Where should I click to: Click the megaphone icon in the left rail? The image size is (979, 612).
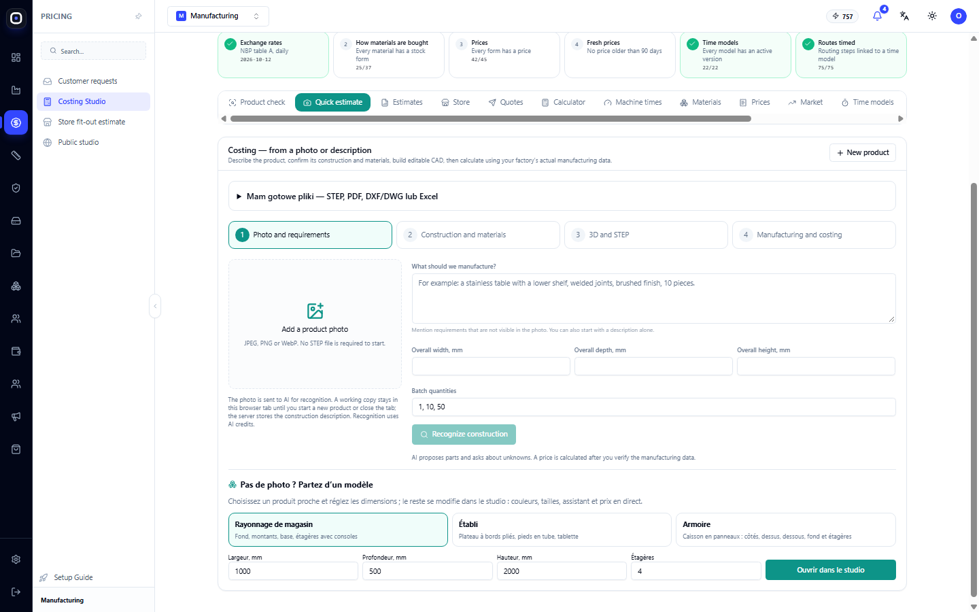16,417
